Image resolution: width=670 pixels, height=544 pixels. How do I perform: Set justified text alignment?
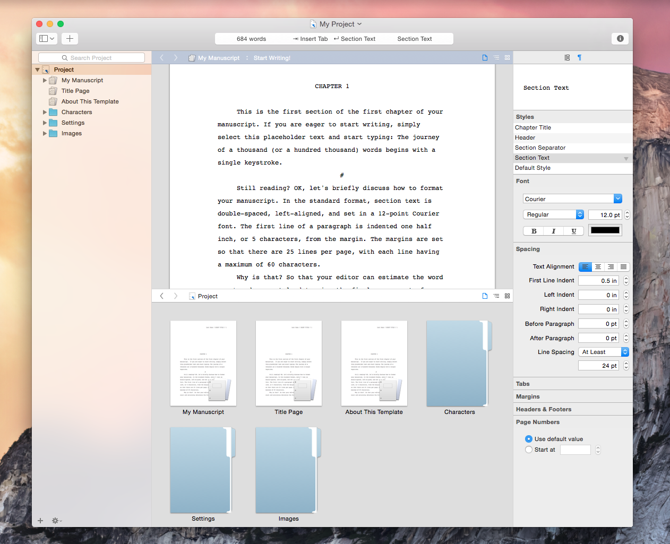click(623, 267)
